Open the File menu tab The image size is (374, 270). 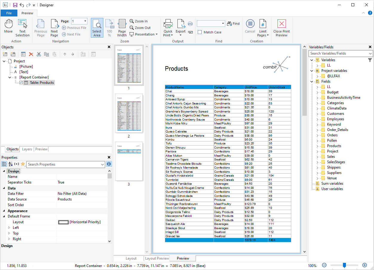pos(9,13)
